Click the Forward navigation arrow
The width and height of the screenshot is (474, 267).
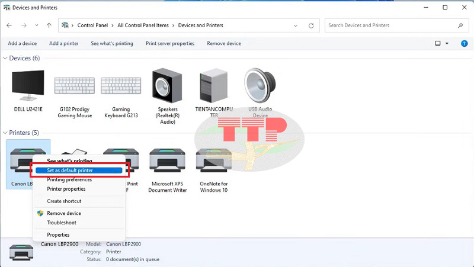point(24,25)
